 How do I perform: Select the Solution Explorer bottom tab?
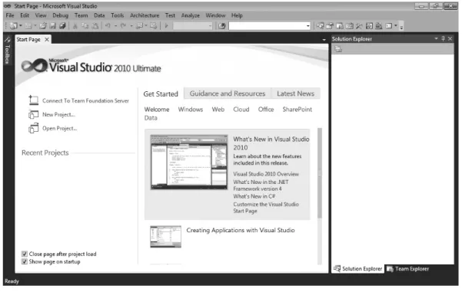click(358, 269)
